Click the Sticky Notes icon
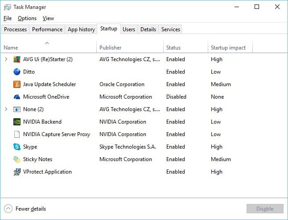288x220 pixels. [x=17, y=159]
